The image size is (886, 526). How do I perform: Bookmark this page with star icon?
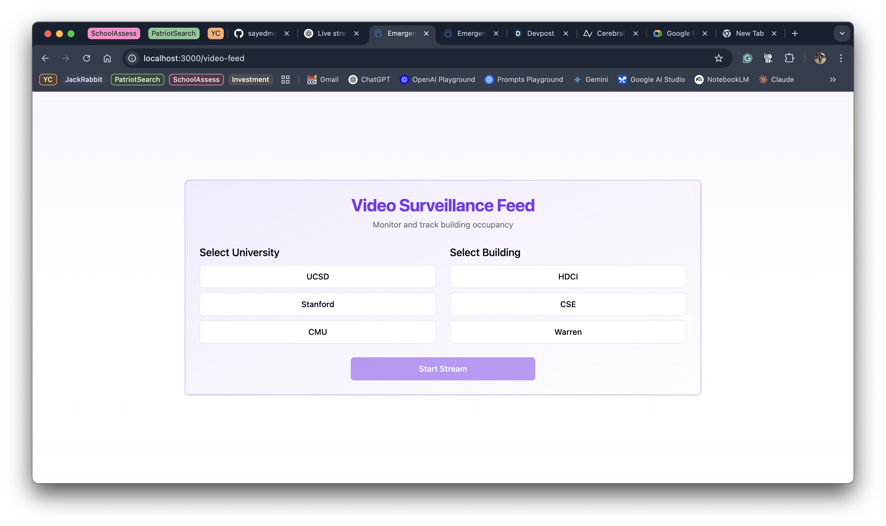tap(718, 58)
